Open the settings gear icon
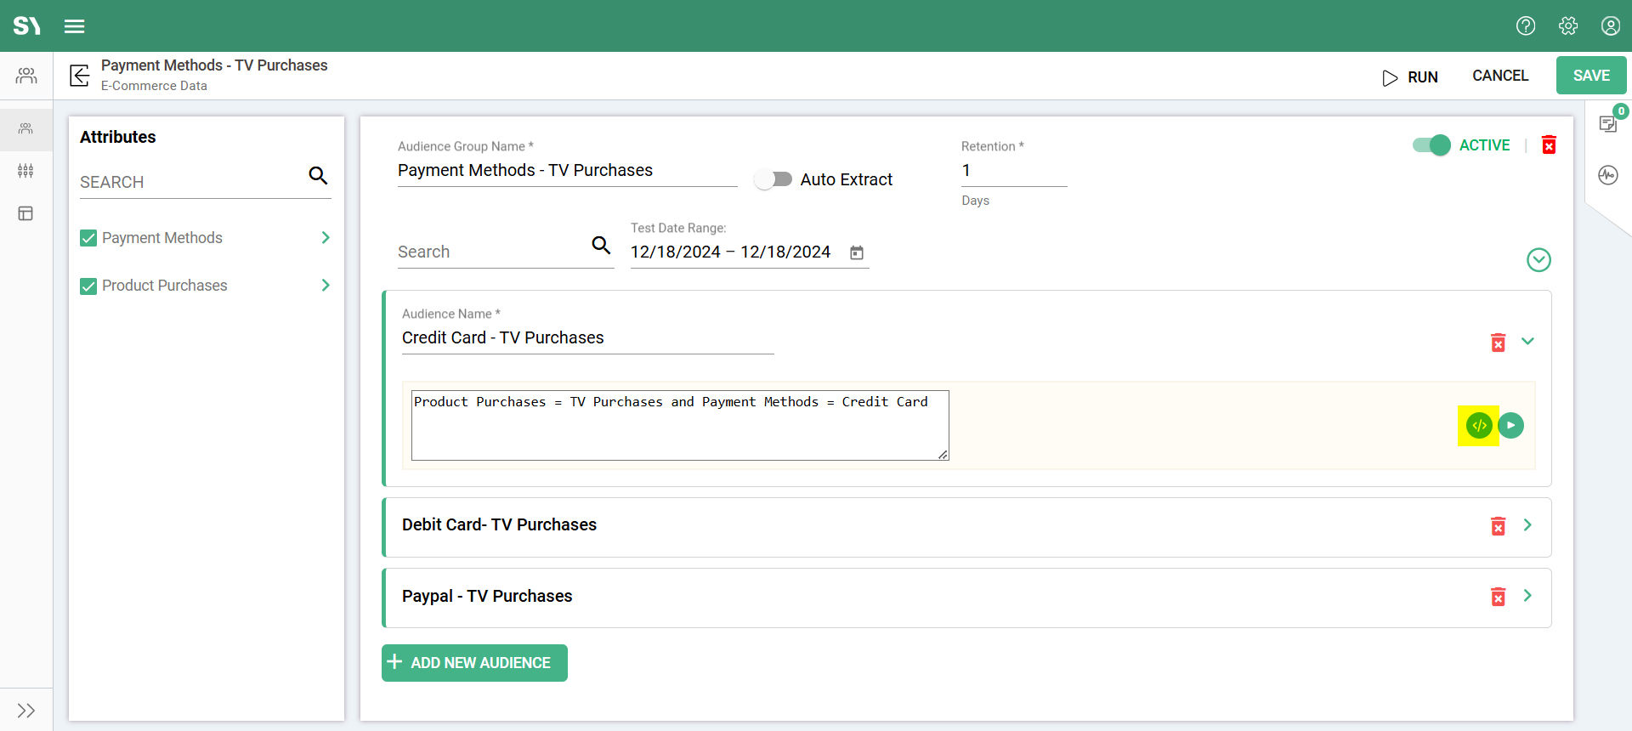This screenshot has height=731, width=1632. (x=1568, y=26)
